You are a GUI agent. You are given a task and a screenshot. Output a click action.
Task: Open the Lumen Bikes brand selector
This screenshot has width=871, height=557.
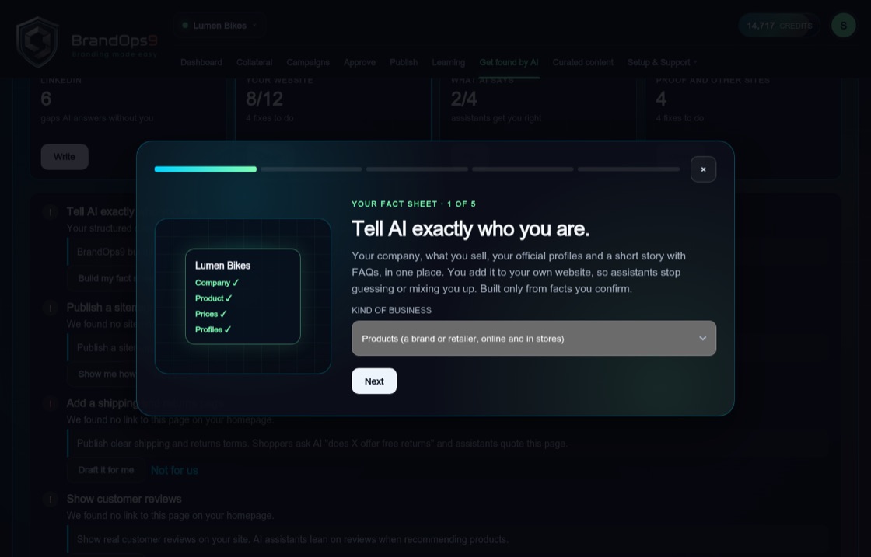[x=220, y=26]
